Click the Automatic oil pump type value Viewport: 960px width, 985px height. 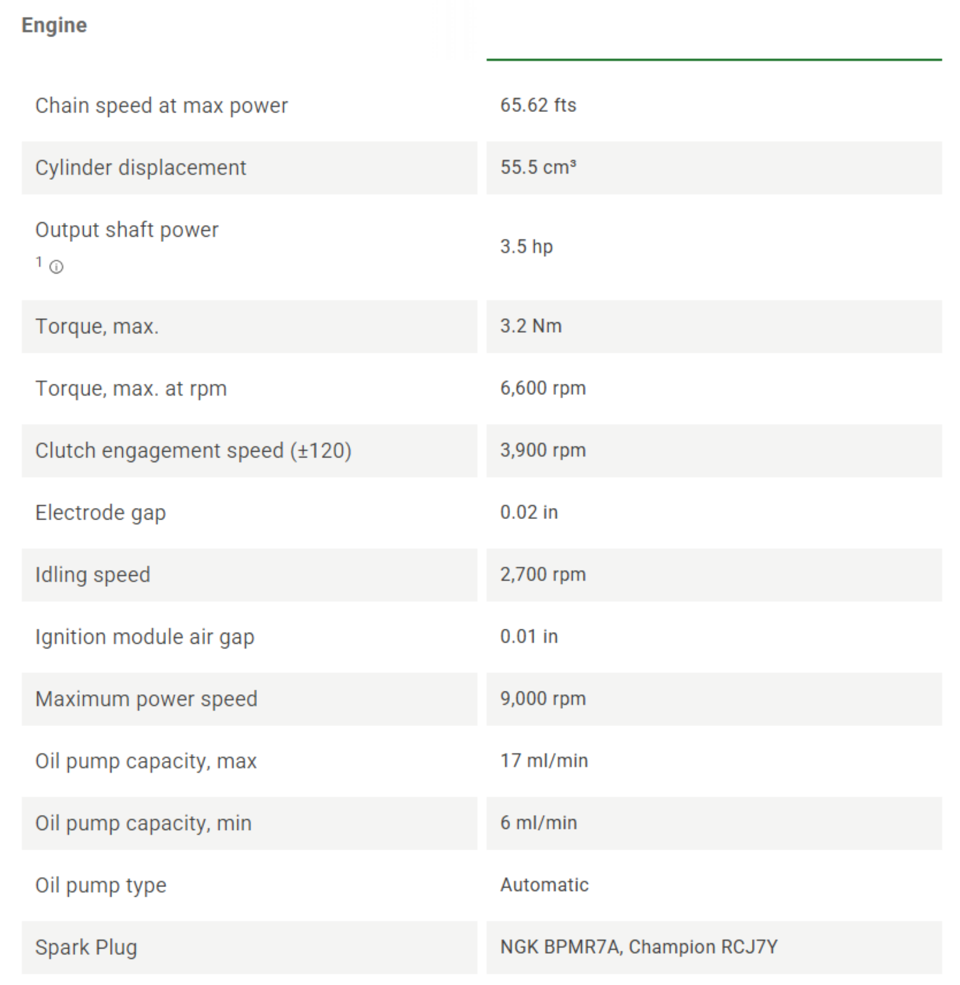tap(545, 884)
